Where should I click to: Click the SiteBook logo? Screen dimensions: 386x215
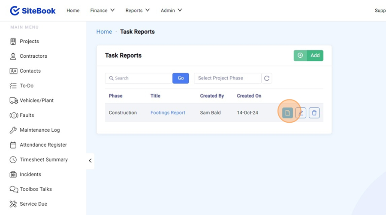(x=33, y=11)
